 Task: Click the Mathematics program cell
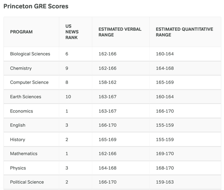tap(24, 154)
